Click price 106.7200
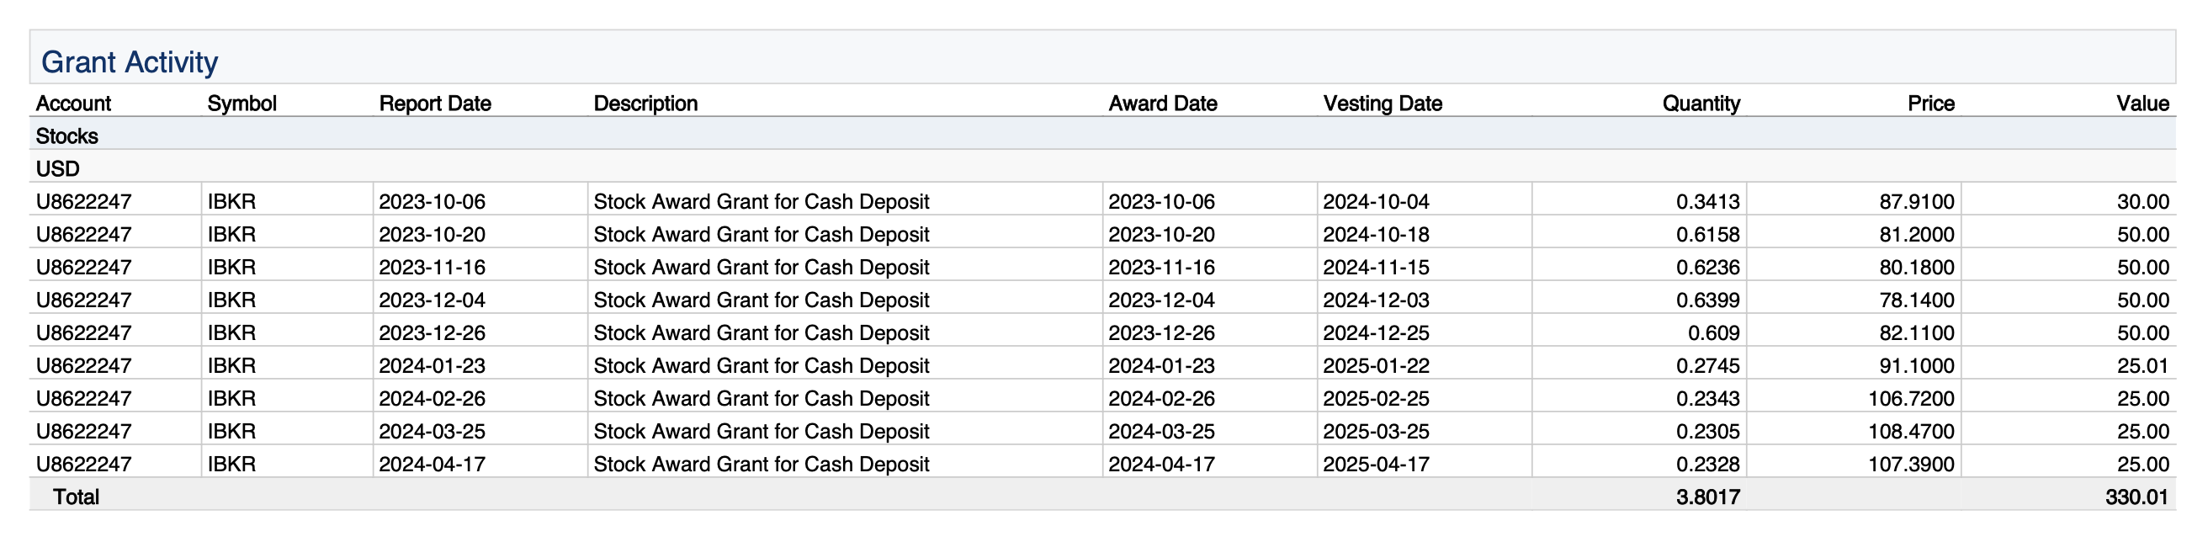This screenshot has width=2208, height=542. click(x=1911, y=399)
